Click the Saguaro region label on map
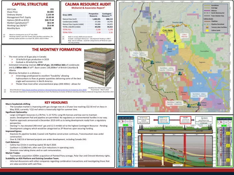 pos(202,62)
